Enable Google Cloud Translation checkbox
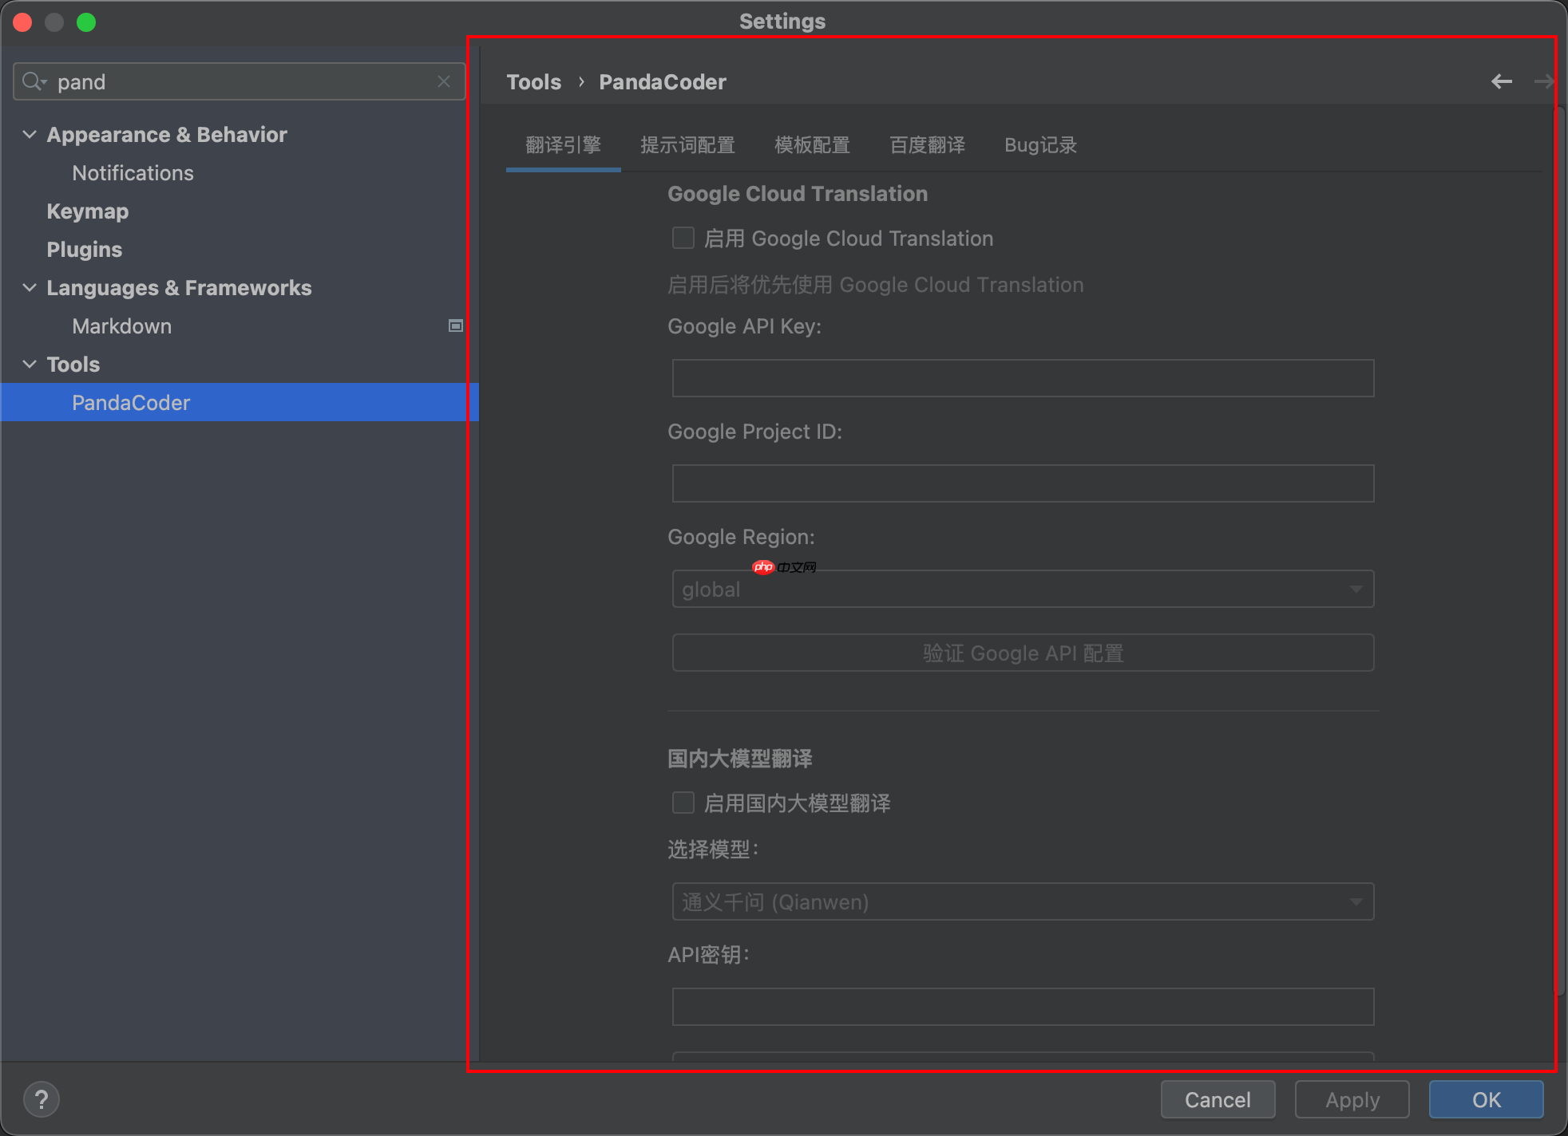 pos(683,238)
